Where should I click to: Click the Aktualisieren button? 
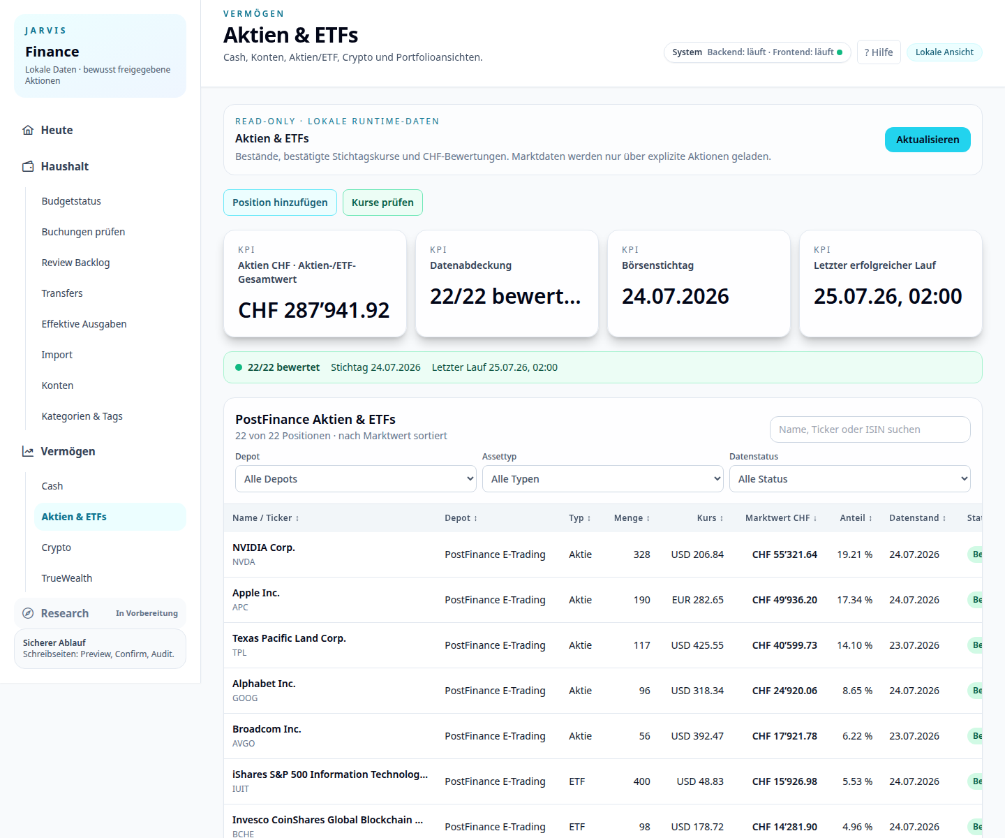point(928,140)
